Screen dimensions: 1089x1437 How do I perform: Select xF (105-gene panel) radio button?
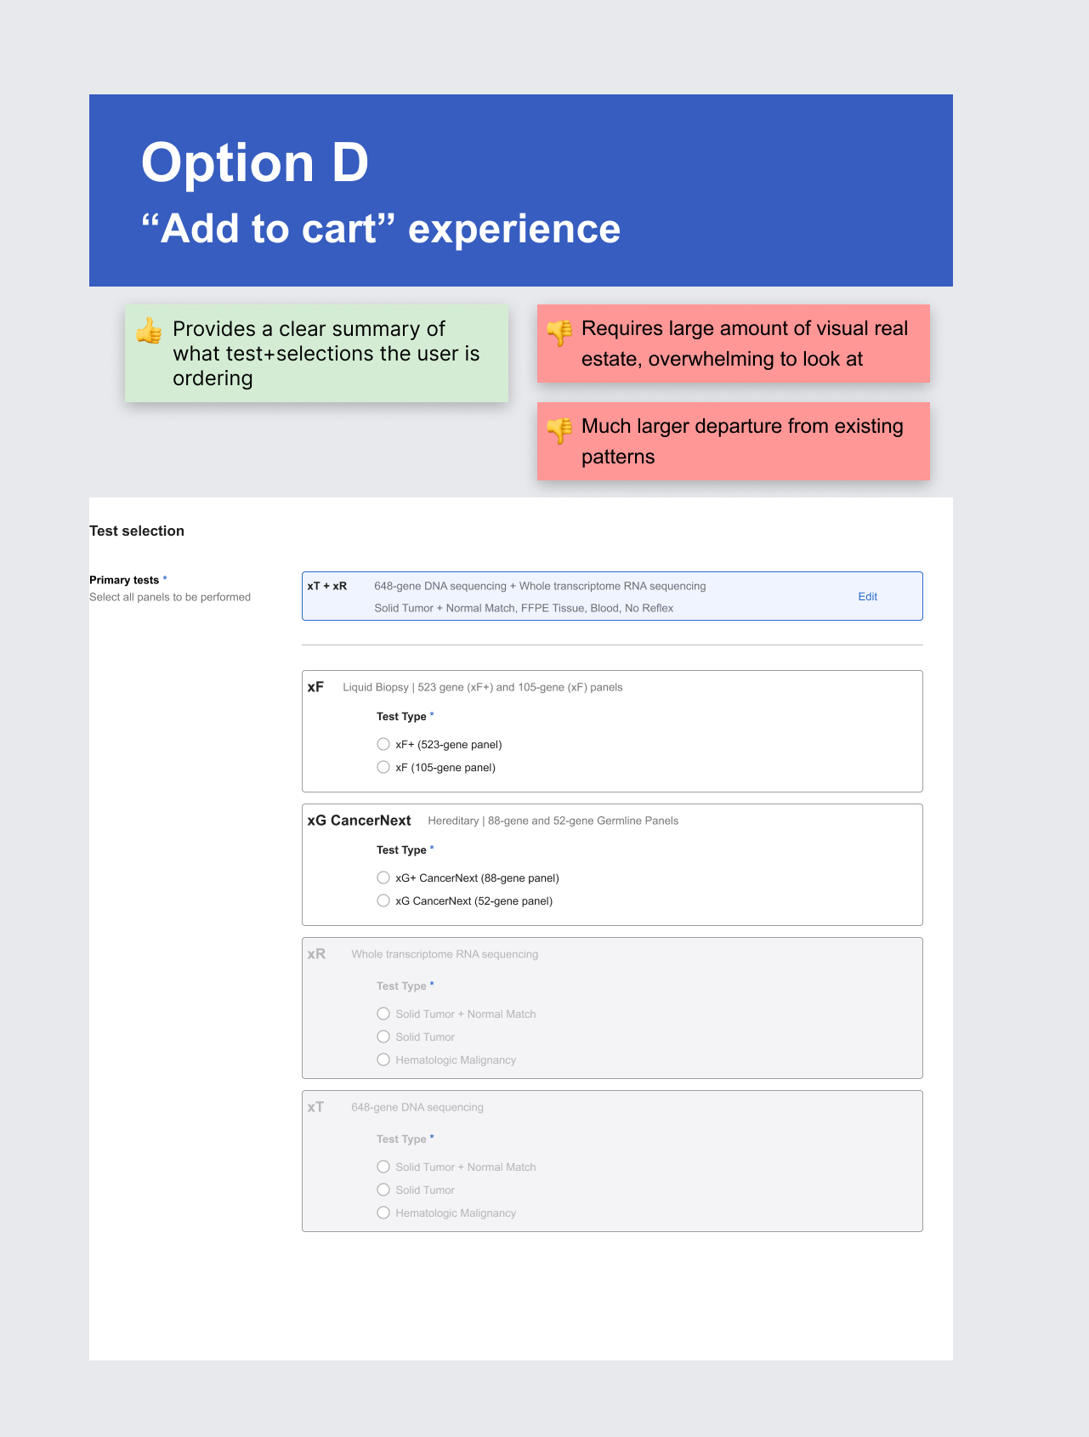pos(383,767)
